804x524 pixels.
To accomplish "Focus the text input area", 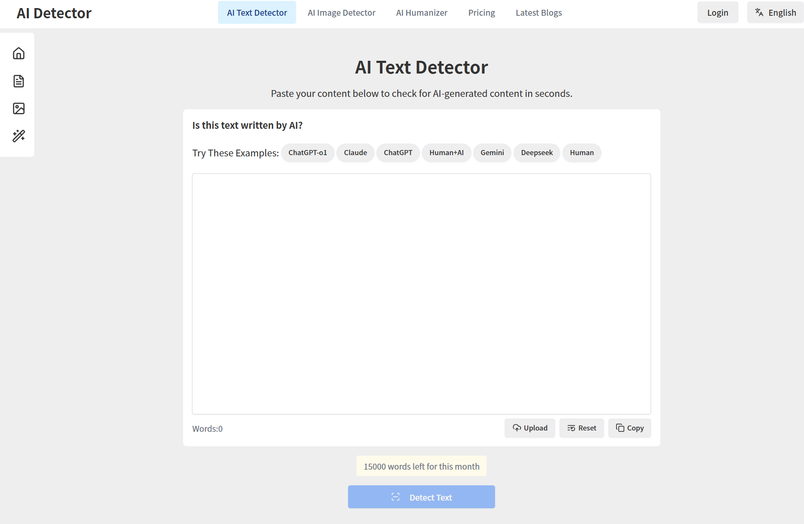I will (422, 294).
